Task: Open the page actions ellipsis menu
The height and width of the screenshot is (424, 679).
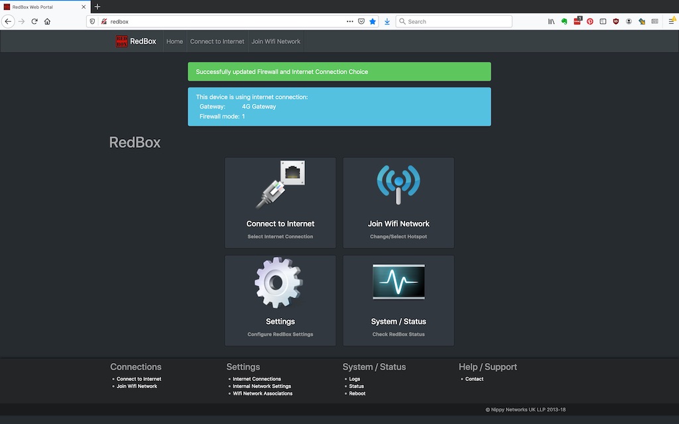Action: coord(350,21)
